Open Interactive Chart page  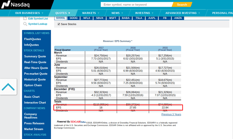(x=35, y=103)
